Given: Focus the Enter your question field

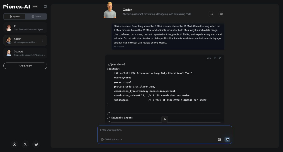Looking at the screenshot, I should coord(165,130).
